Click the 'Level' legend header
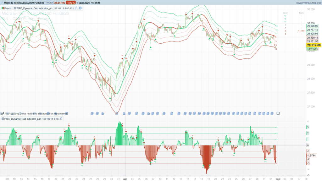Image resolution: width=322 pixels, height=181 pixels. 285,13
